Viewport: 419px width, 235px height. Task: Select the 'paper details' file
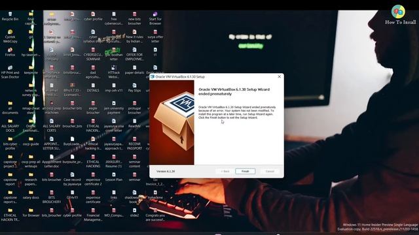coord(134,70)
